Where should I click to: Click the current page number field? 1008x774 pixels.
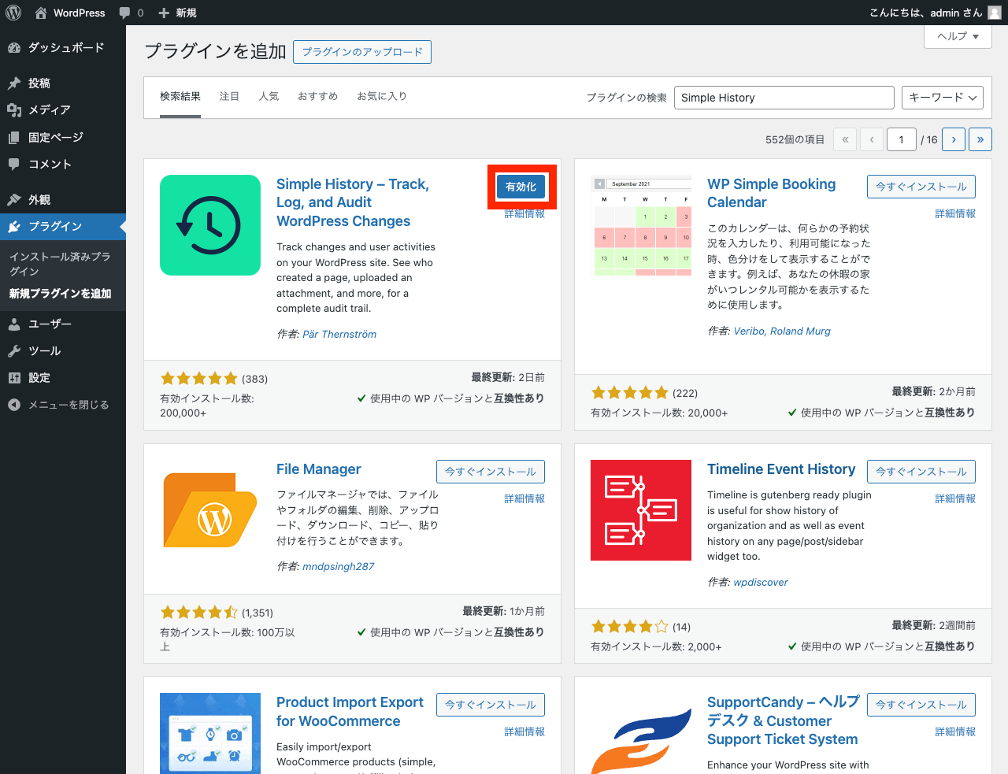[x=902, y=139]
